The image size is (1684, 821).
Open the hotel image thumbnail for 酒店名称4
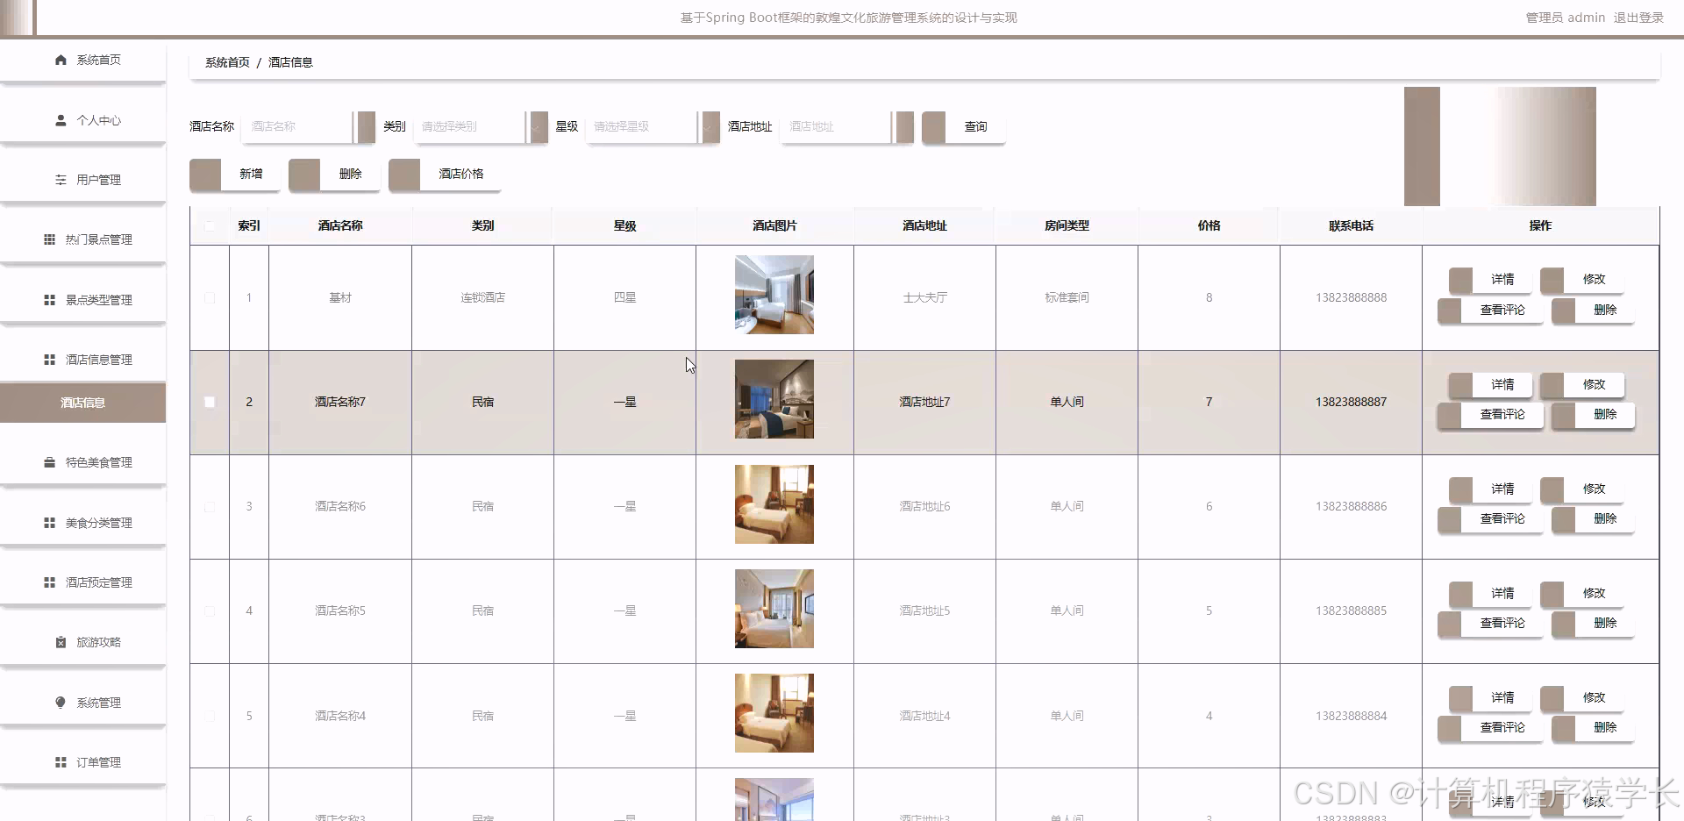[774, 713]
